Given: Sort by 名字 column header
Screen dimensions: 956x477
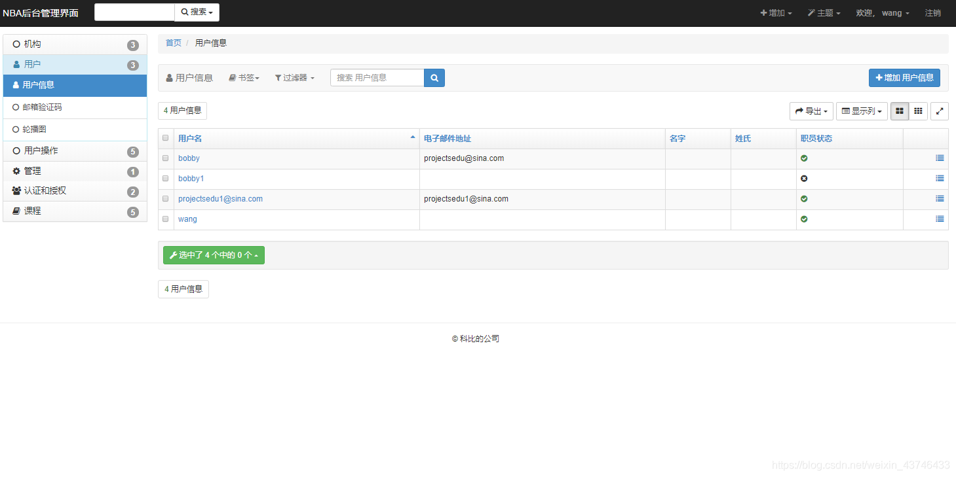Looking at the screenshot, I should 678,139.
